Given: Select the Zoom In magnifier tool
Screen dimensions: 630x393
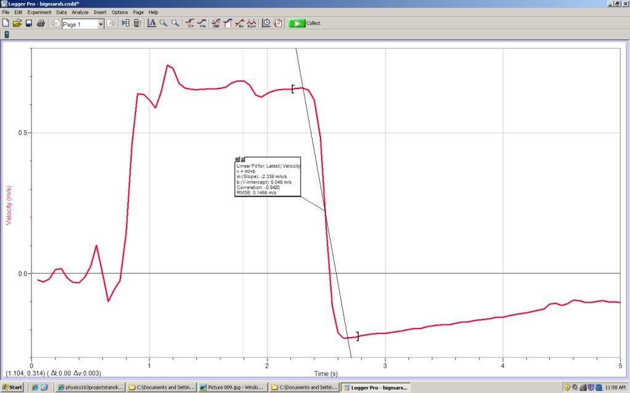Looking at the screenshot, I should click(x=164, y=23).
